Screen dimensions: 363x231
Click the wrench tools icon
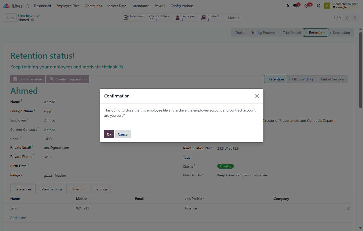click(318, 6)
